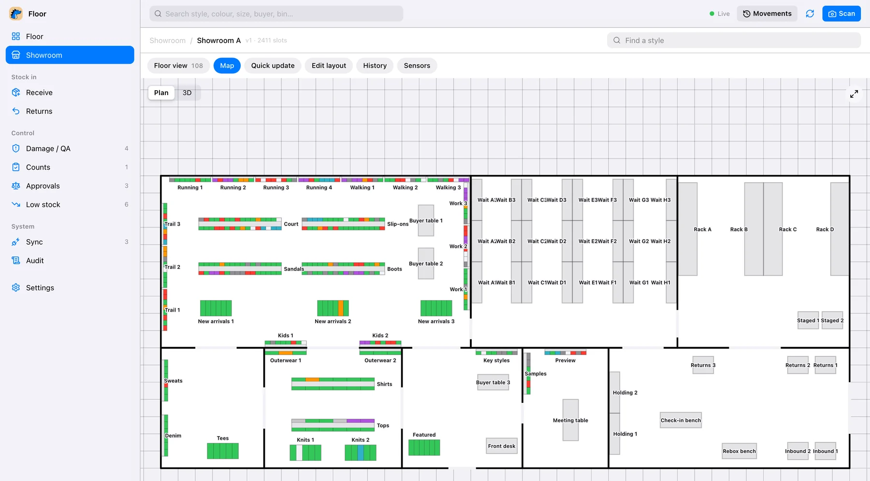The image size is (870, 481).
Task: Expand the map to fullscreen
Action: coord(854,94)
